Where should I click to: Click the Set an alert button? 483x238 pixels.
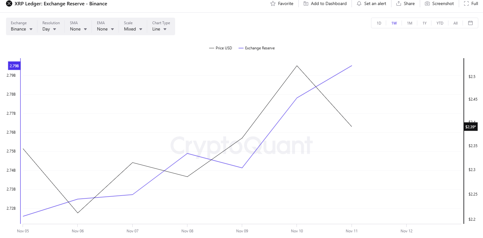point(371,3)
